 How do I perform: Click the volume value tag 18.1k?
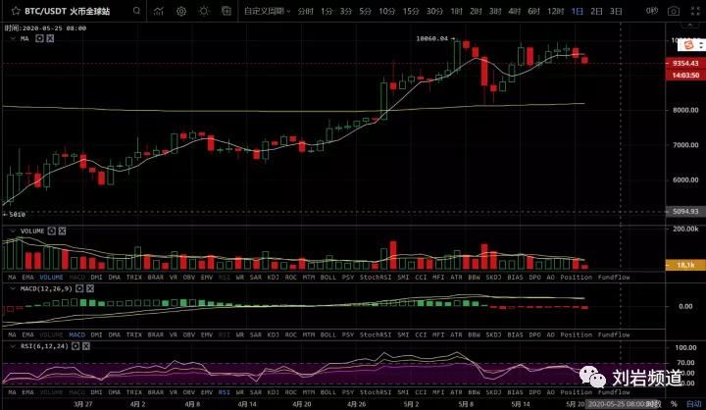[x=685, y=265]
